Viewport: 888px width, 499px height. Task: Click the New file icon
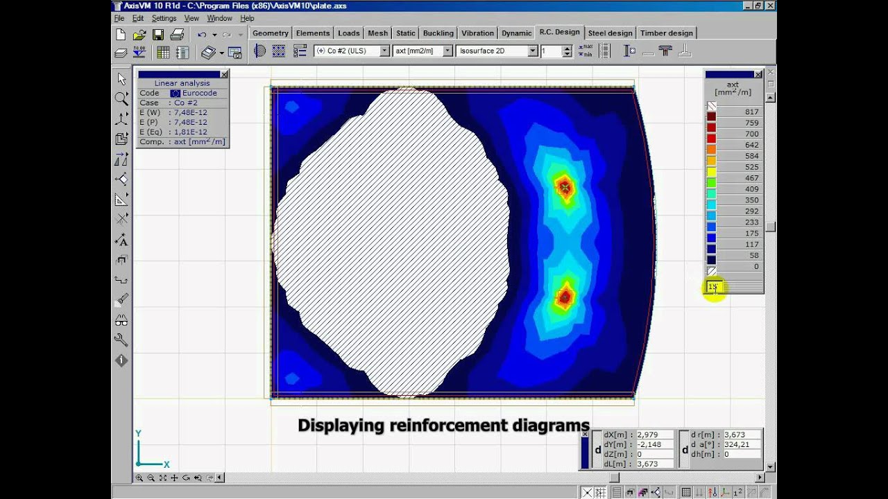coord(121,34)
